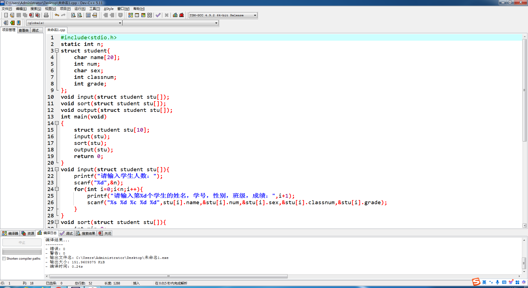Open the empty function list dropdown
Viewport: 528px width, 288px height.
point(170,23)
